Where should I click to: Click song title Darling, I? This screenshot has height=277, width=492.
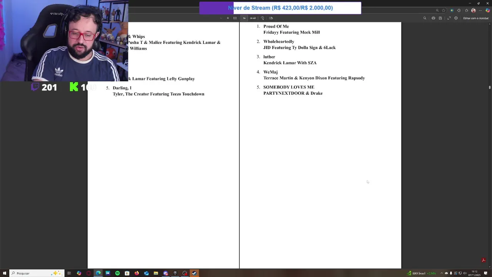coord(122,88)
